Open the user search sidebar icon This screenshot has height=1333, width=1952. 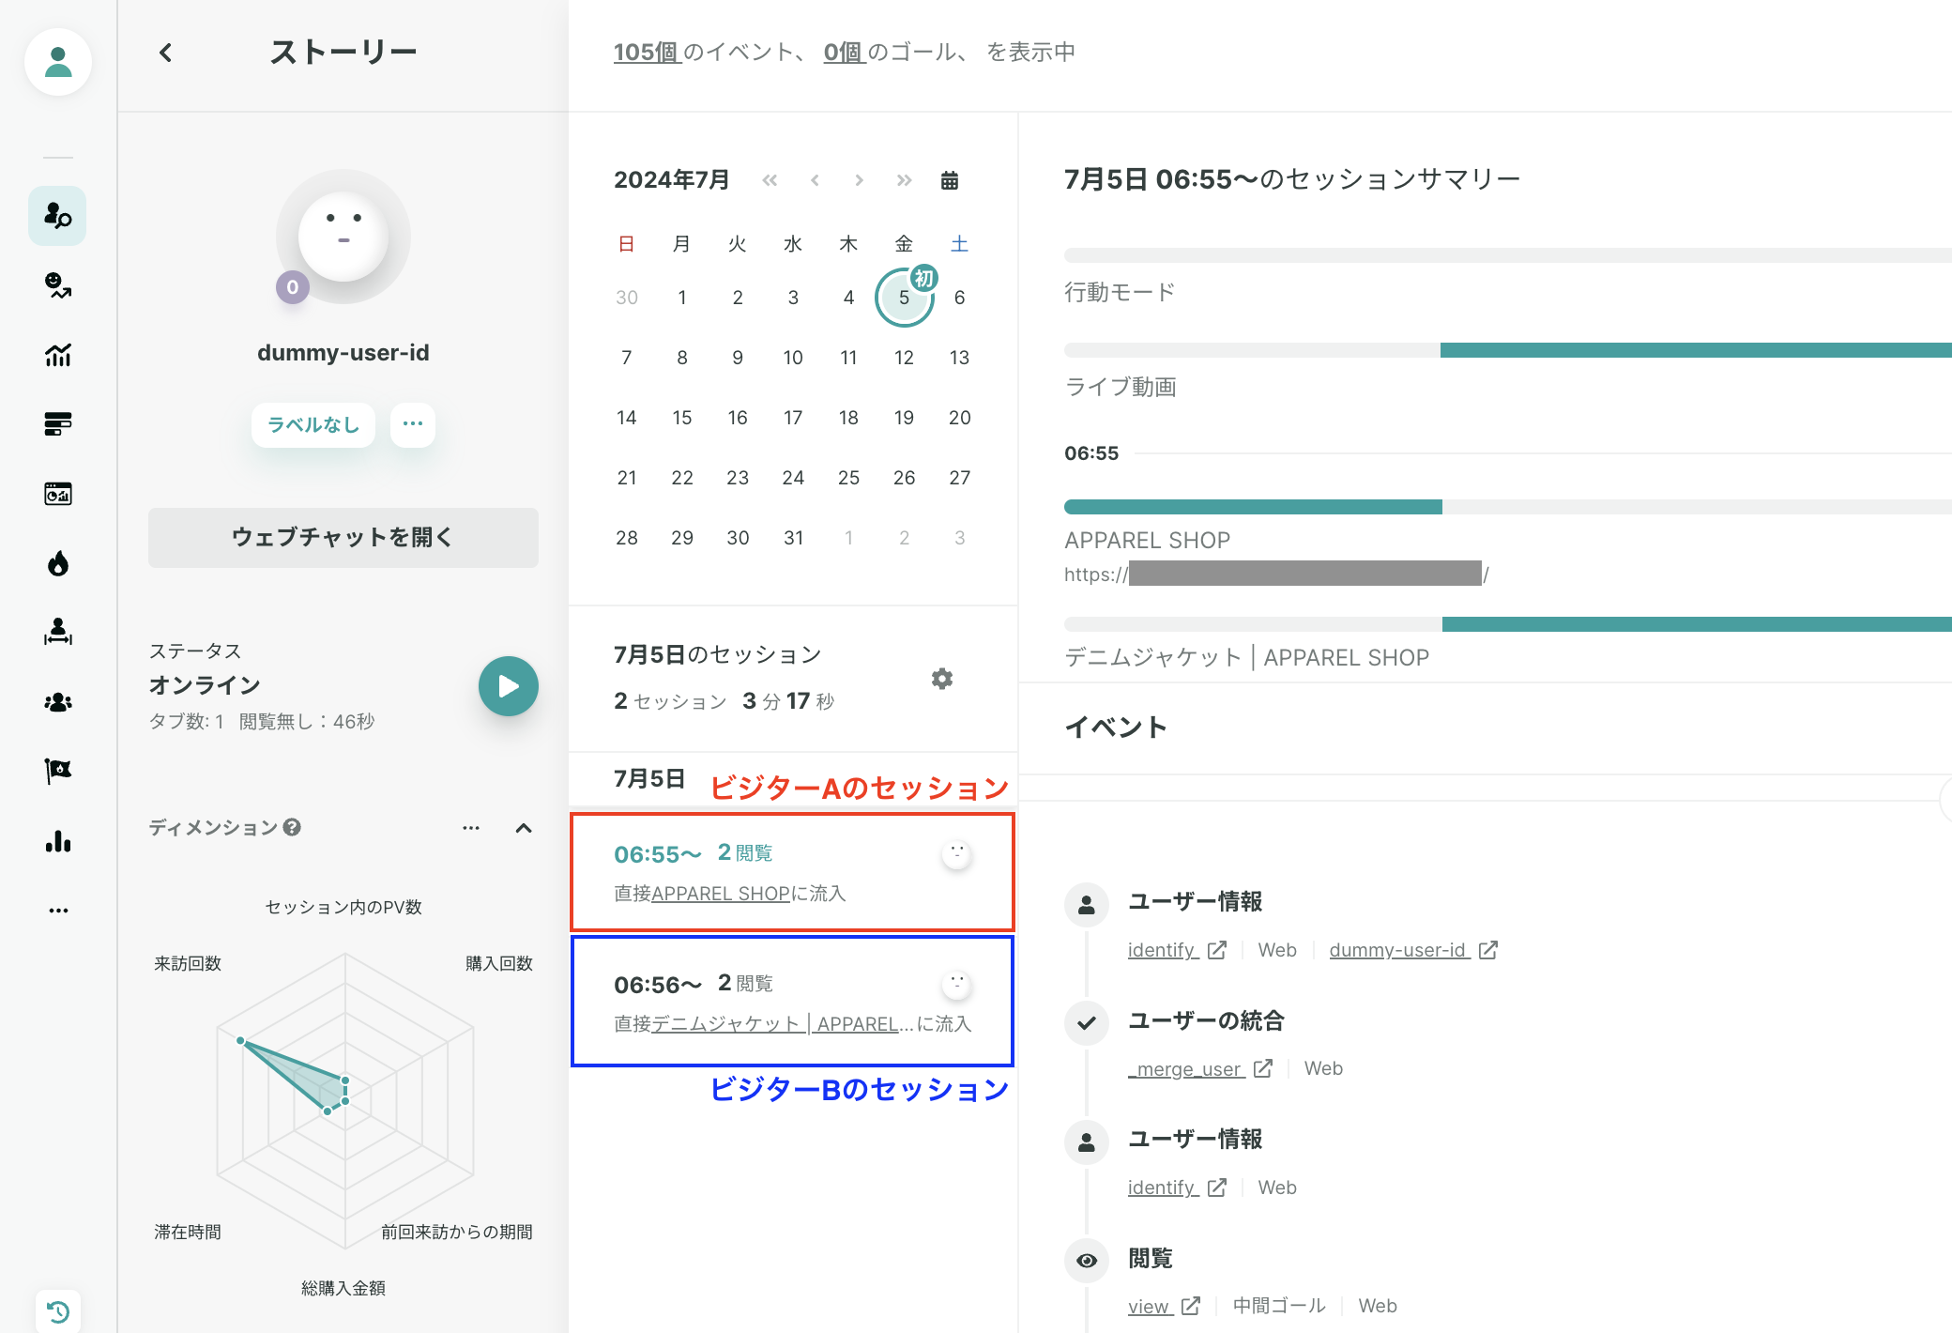click(58, 216)
